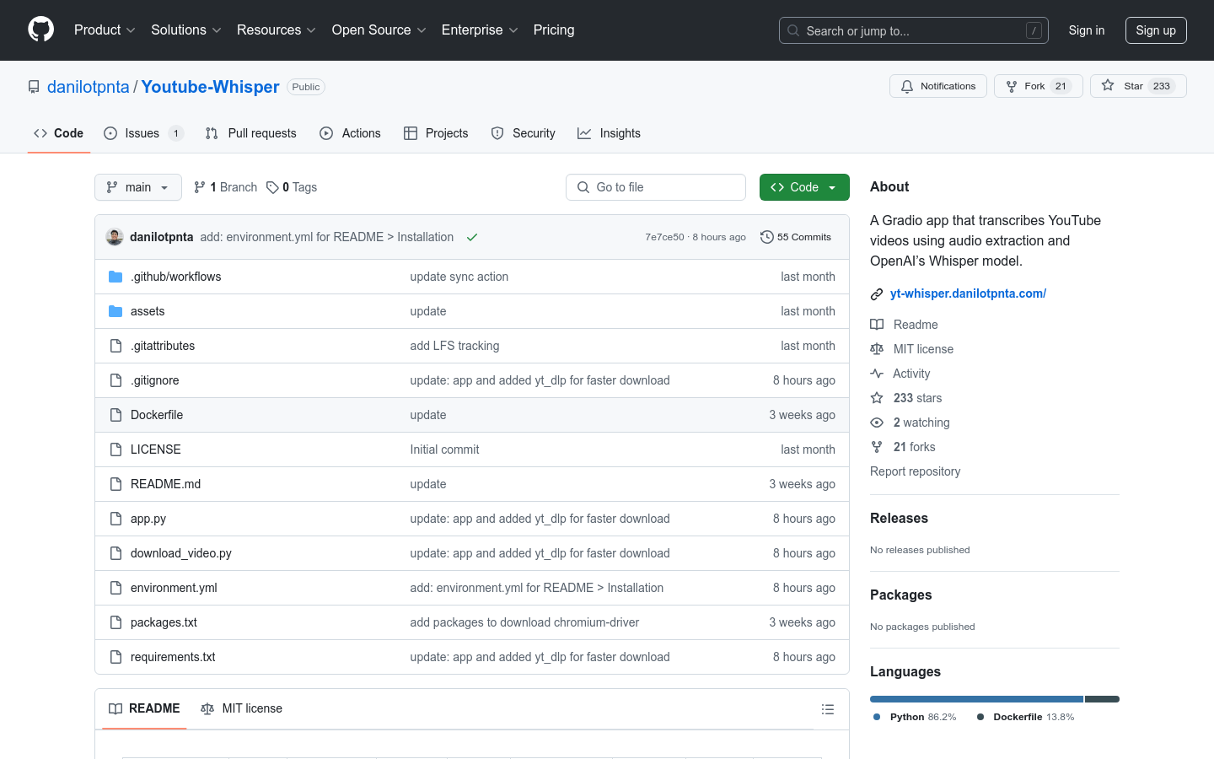Click the file icon beside Dockerfile

[x=115, y=415]
